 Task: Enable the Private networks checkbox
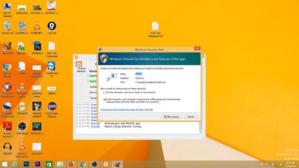coord(105,92)
